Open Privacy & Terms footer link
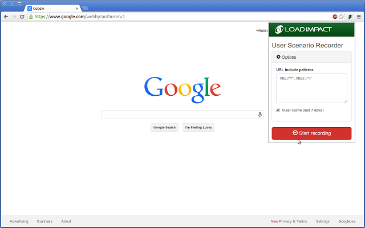The height and width of the screenshot is (228, 365). (293, 221)
